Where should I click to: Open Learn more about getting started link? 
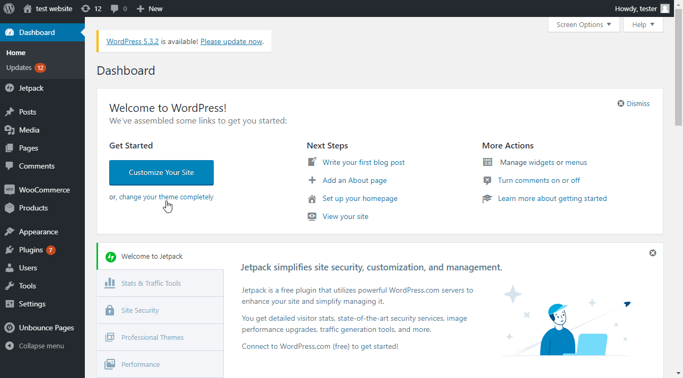552,198
